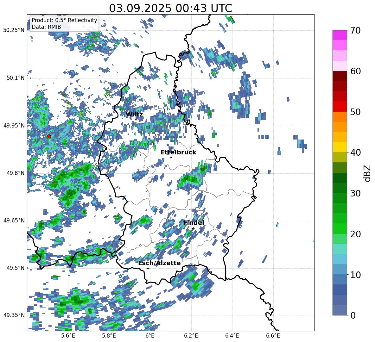Click the Findel city label
375x342 pixels.
click(194, 223)
